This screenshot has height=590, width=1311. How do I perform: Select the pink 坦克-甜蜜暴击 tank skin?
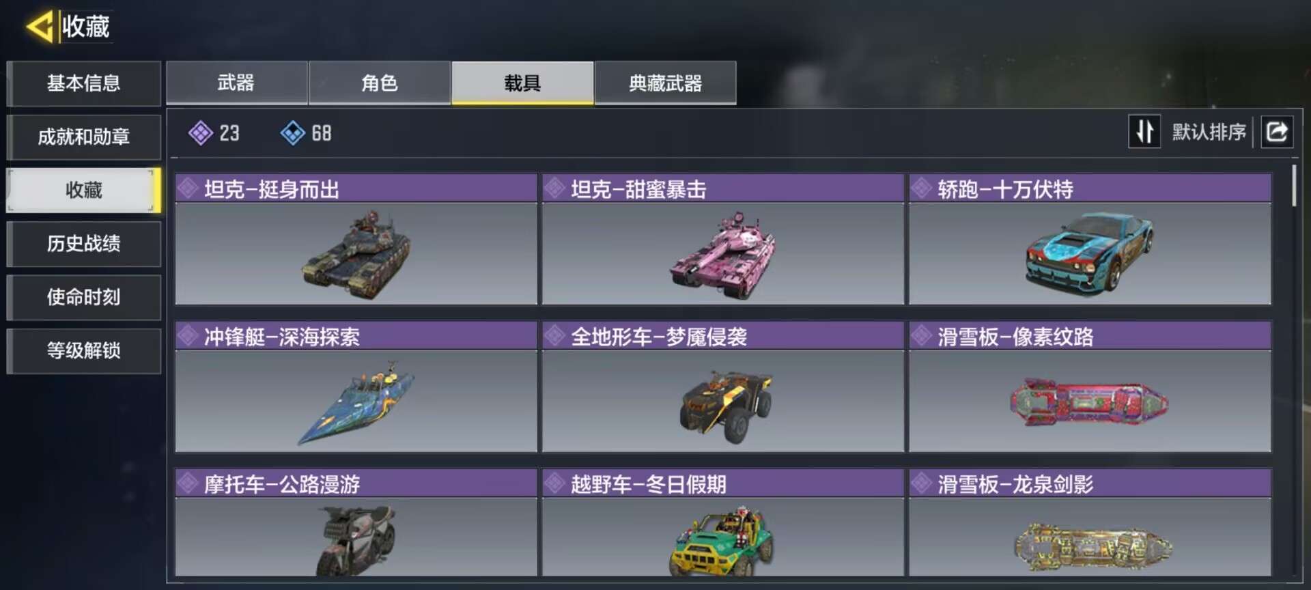(x=722, y=239)
